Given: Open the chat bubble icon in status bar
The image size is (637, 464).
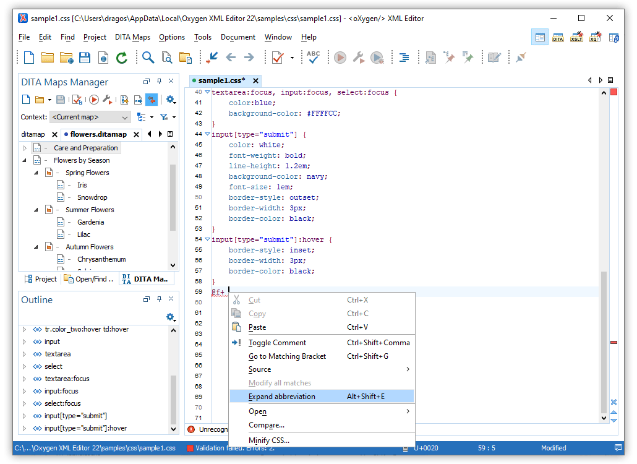Looking at the screenshot, I should (618, 448).
